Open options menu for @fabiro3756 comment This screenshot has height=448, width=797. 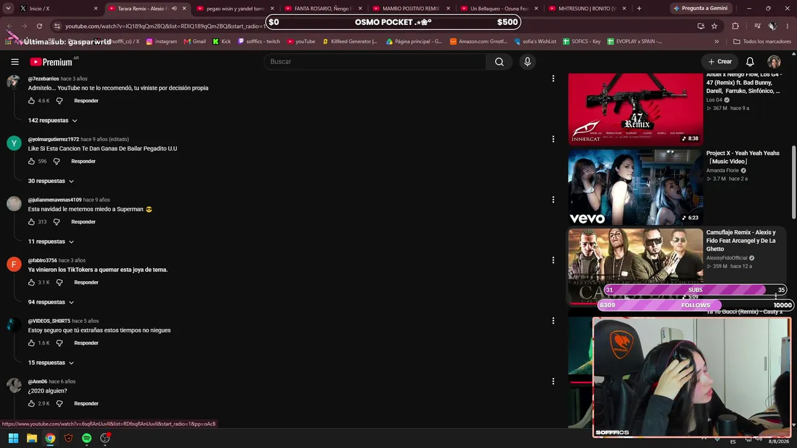coord(553,260)
